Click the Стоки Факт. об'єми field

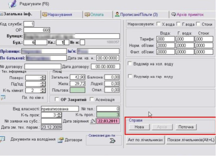[204, 52]
